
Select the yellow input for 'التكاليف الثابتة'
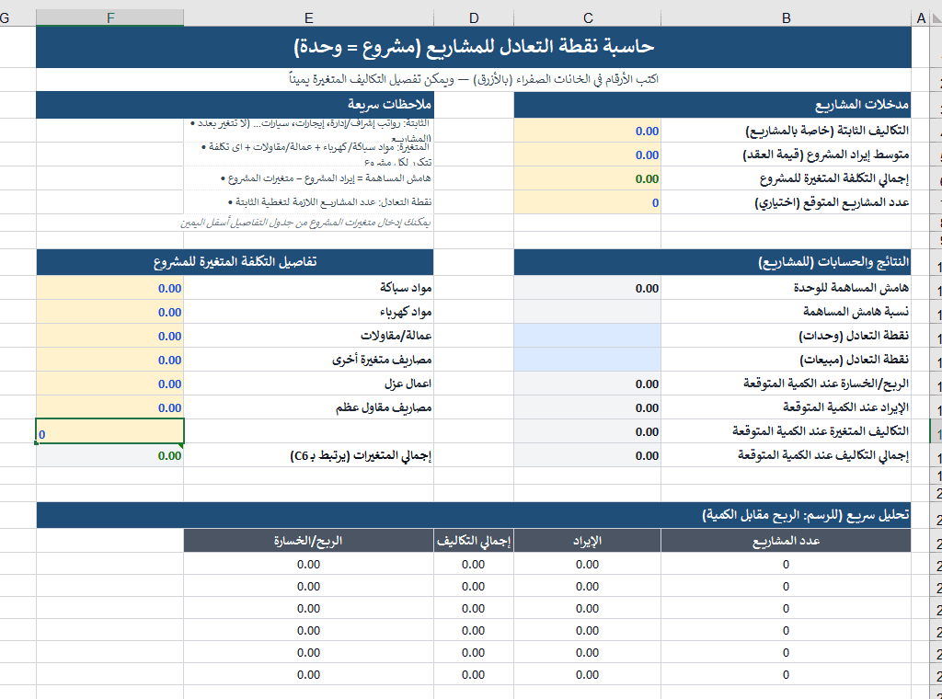(x=588, y=131)
